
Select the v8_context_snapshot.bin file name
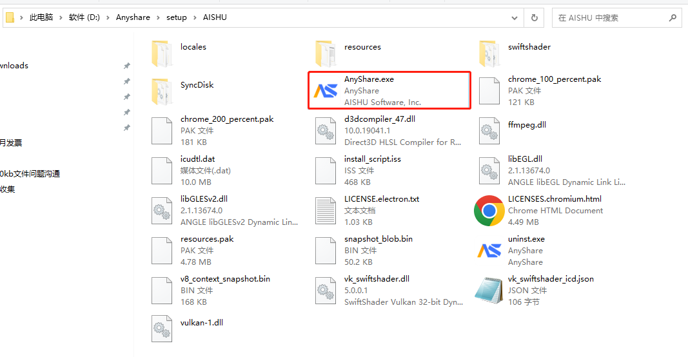pos(225,279)
